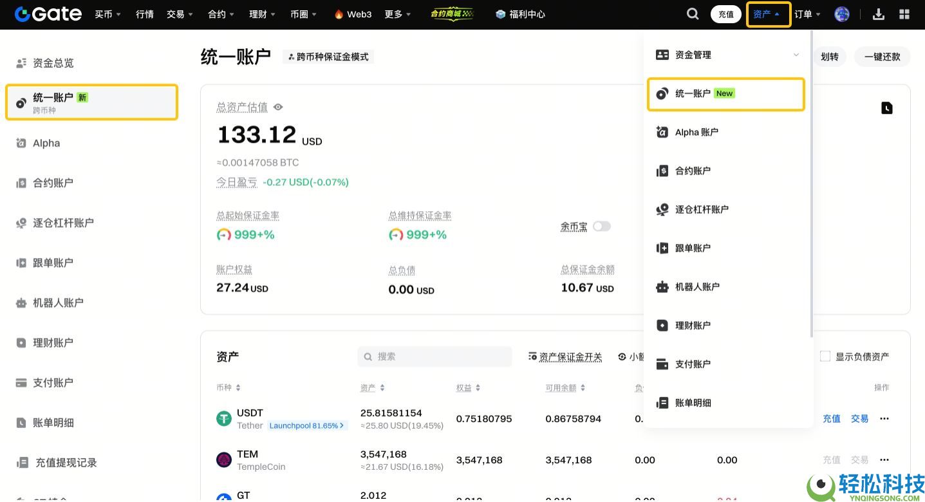Open 福利中心 via its gift icon
Screen dimensions: 925x502
499,14
